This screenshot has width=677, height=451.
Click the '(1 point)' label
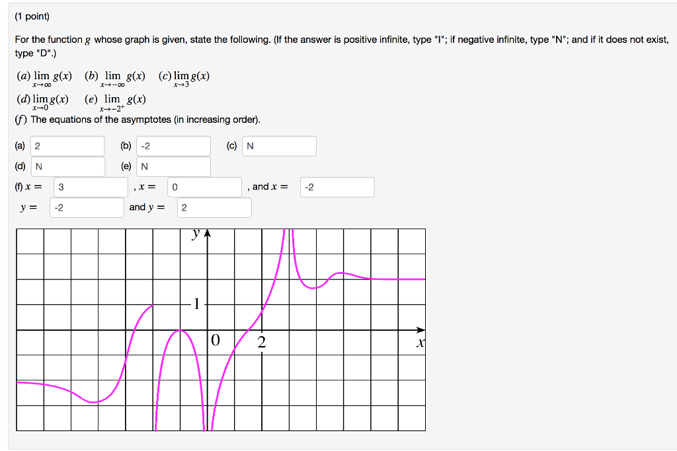click(32, 17)
